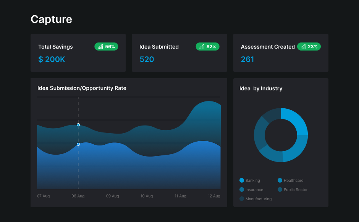Click the 82% badge on the Idea Submitted card
Screen dimensions: 359x222
tap(207, 46)
